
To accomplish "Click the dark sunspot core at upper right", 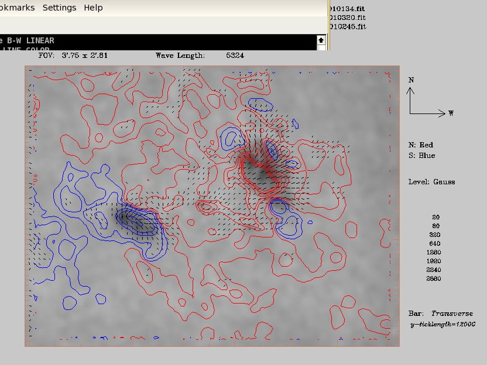I will [x=256, y=171].
